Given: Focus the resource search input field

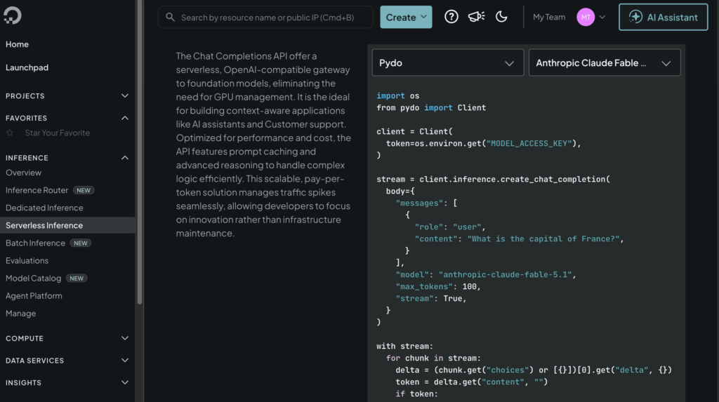Looking at the screenshot, I should click(265, 17).
